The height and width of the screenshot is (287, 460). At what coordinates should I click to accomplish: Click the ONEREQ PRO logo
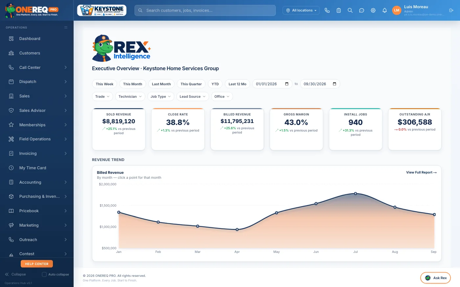[32, 10]
